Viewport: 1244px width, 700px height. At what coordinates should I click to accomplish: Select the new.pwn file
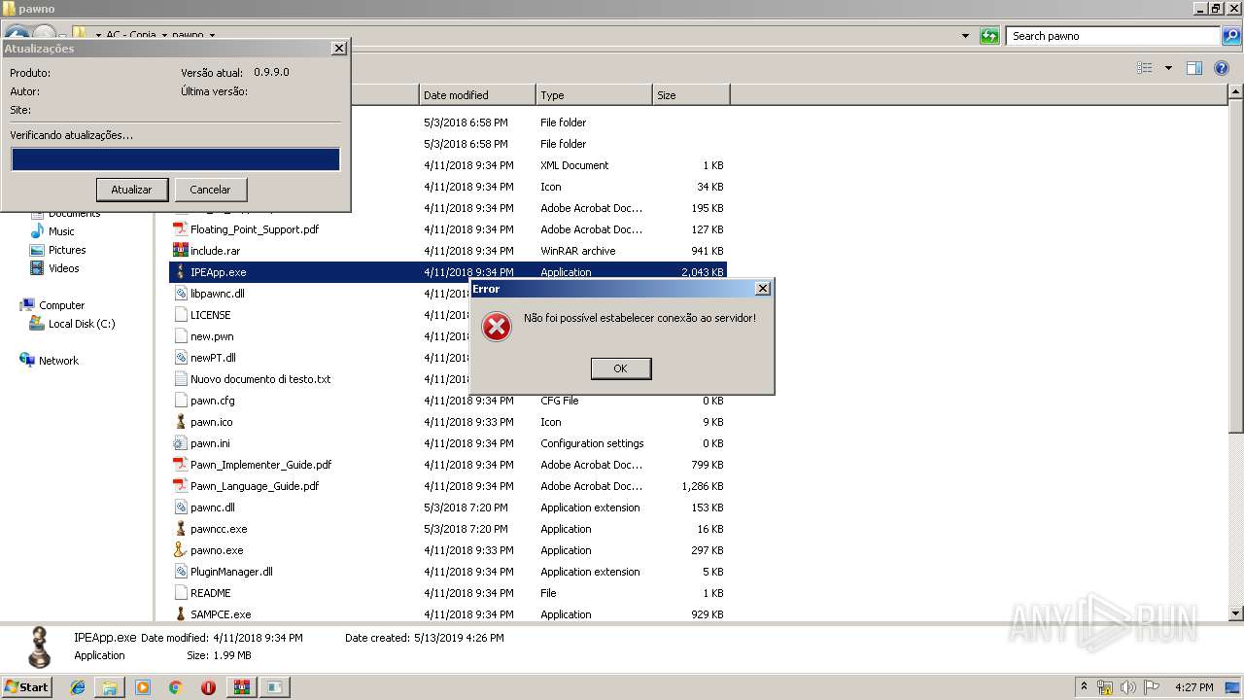[212, 336]
